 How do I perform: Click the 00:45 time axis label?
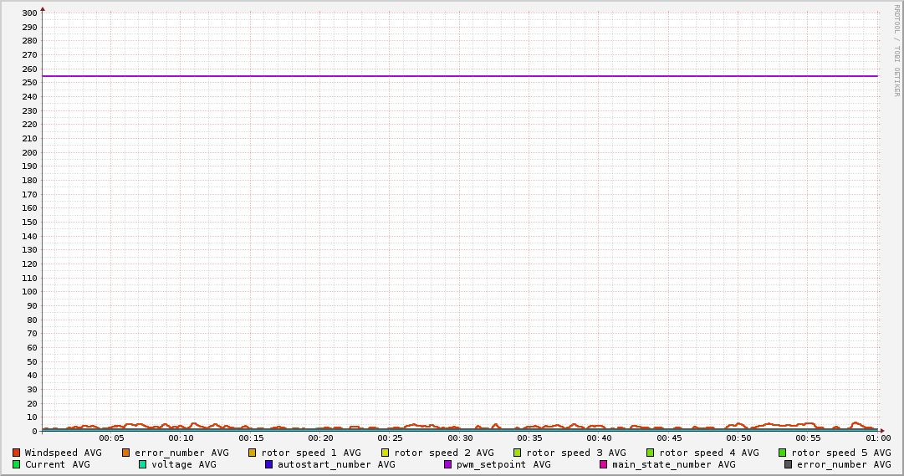coord(669,438)
